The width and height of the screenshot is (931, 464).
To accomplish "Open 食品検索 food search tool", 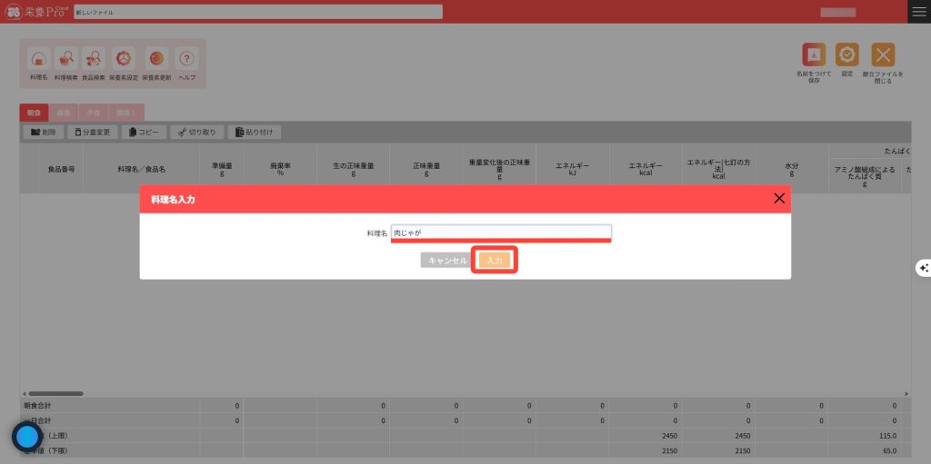I will 94,60.
